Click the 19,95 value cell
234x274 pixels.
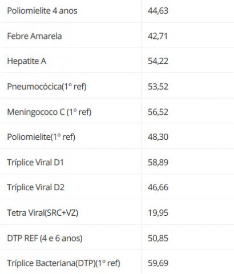pyautogui.click(x=158, y=213)
